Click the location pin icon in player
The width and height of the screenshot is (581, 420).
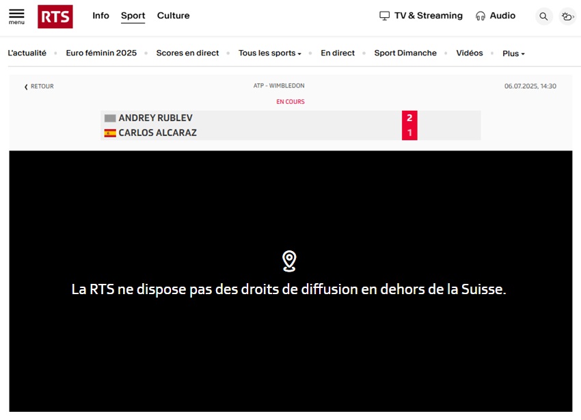(290, 261)
